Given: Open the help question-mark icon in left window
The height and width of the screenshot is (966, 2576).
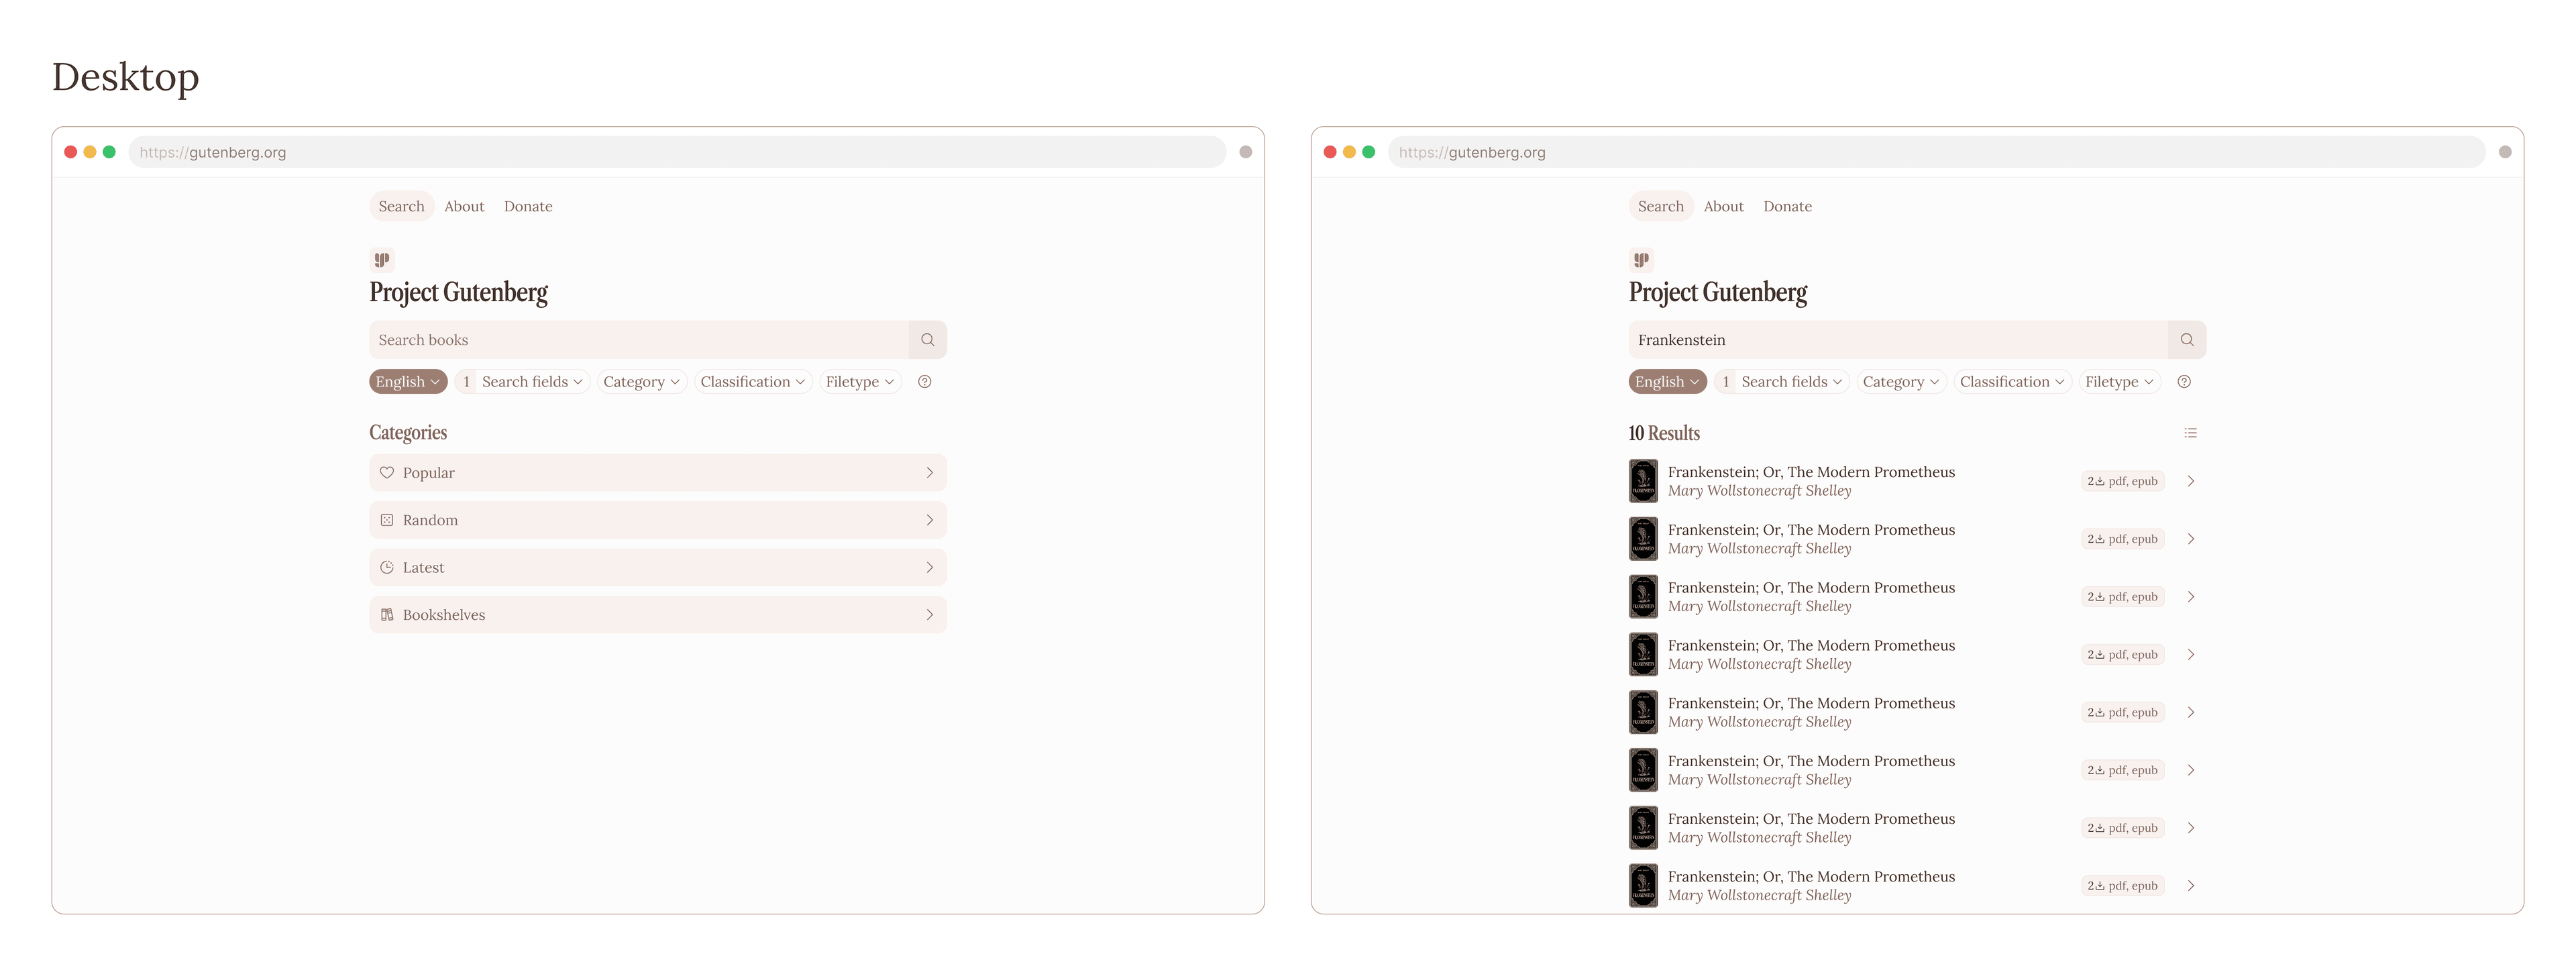Looking at the screenshot, I should (925, 382).
